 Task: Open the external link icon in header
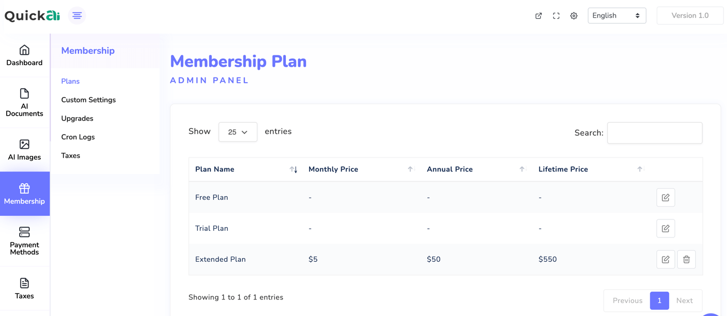pos(539,15)
